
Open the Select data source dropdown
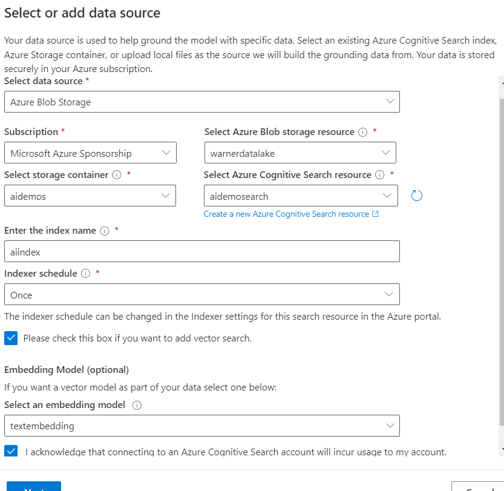pos(201,102)
